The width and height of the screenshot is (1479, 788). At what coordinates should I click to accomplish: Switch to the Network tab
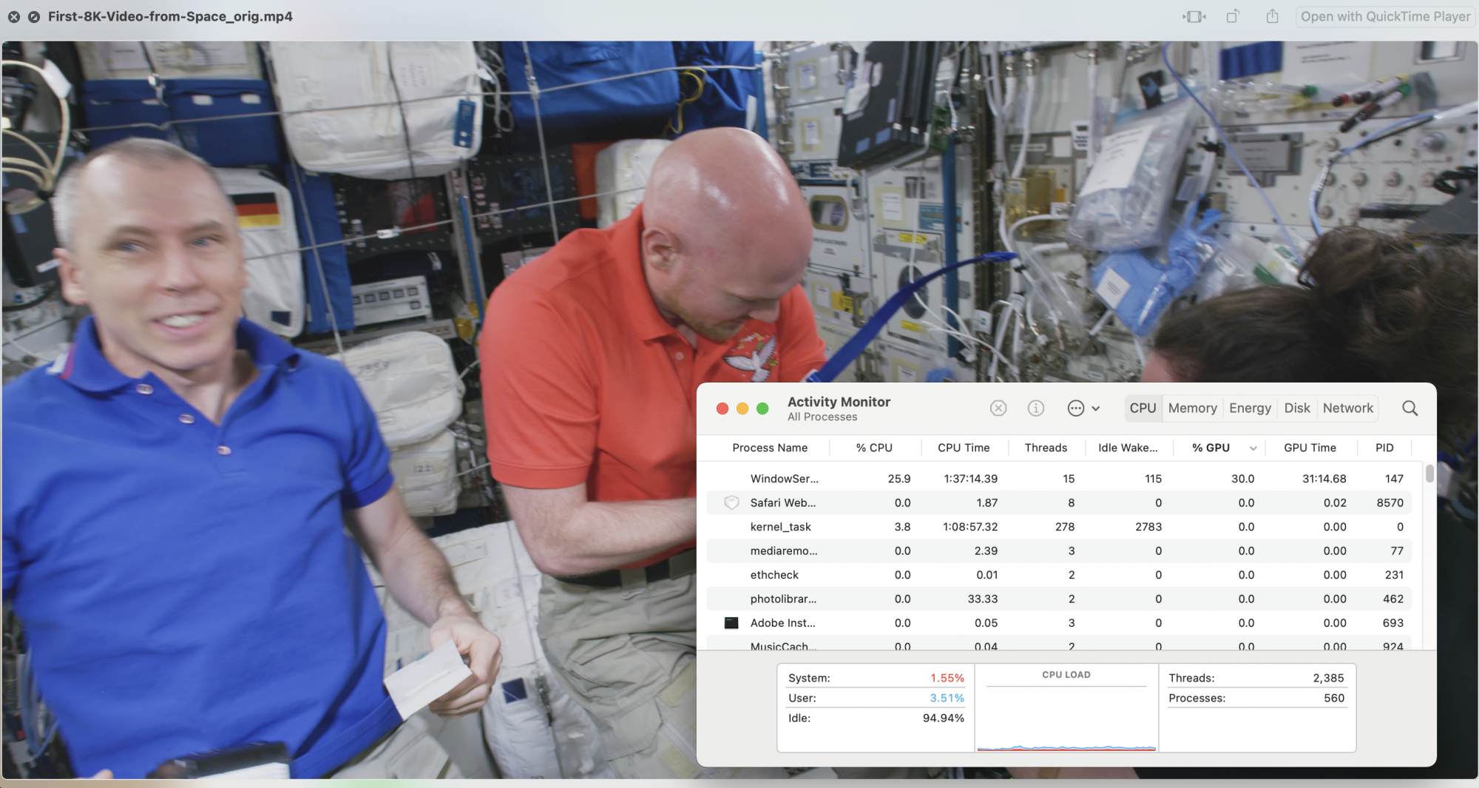[1347, 408]
